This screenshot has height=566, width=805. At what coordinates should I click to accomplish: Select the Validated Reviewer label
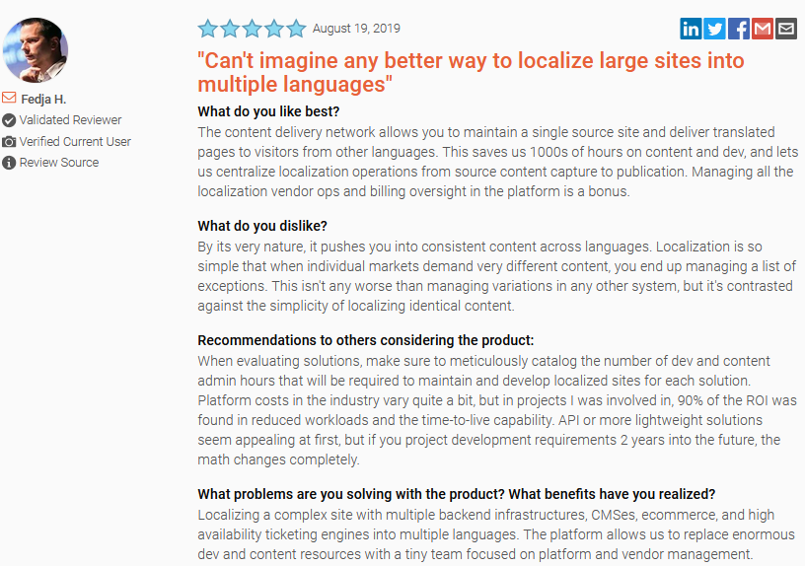(70, 120)
